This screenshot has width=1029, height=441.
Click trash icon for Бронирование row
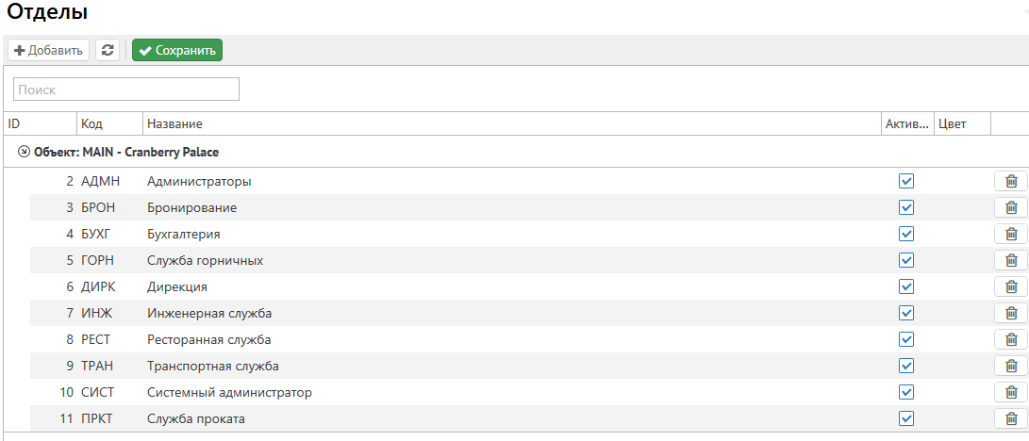[1010, 208]
